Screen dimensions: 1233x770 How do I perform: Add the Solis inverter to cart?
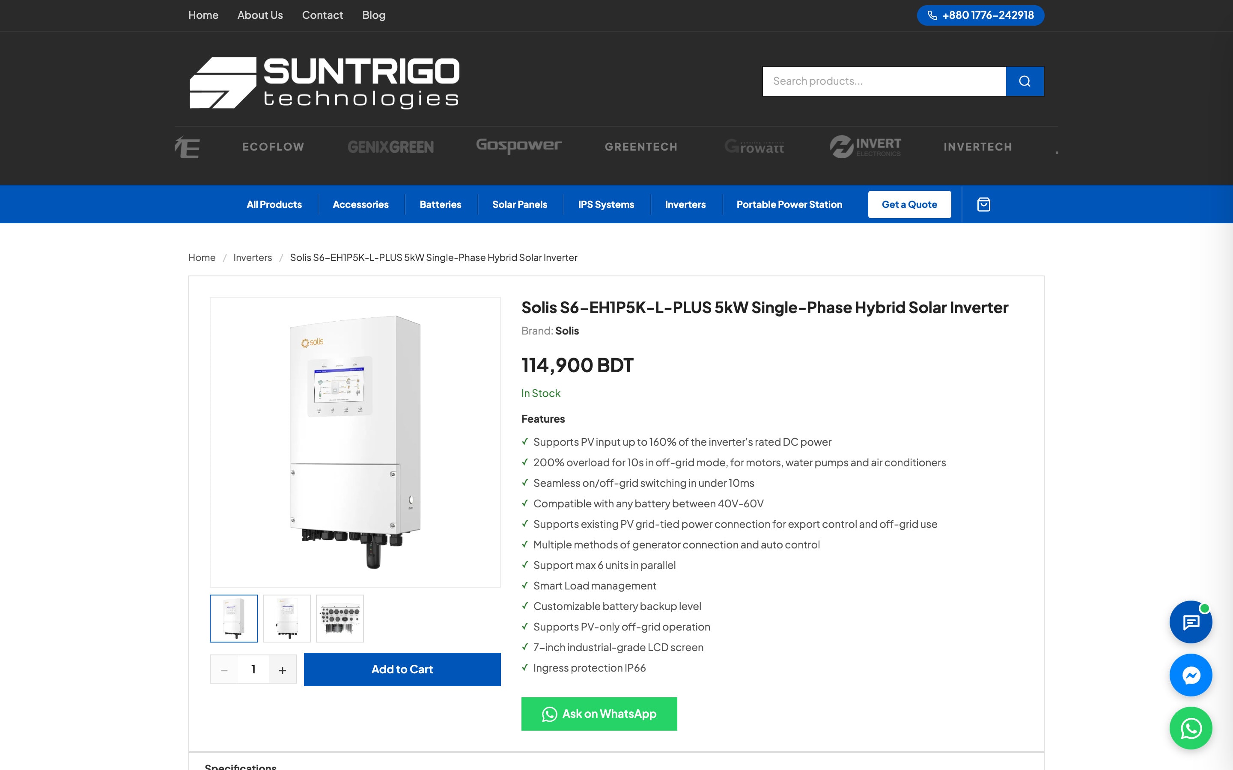402,669
